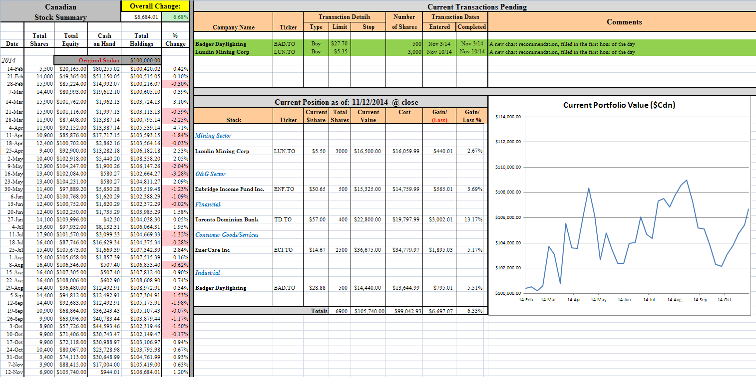Select the "Financial" sector label
This screenshot has width=756, height=377.
click(x=208, y=204)
